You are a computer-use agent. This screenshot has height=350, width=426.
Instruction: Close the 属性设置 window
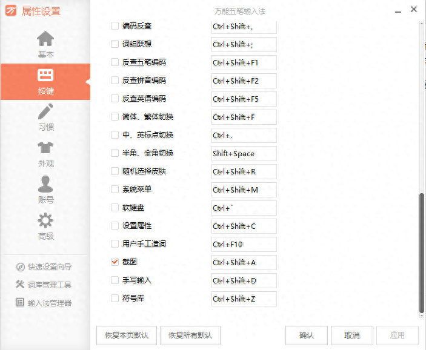click(x=414, y=9)
